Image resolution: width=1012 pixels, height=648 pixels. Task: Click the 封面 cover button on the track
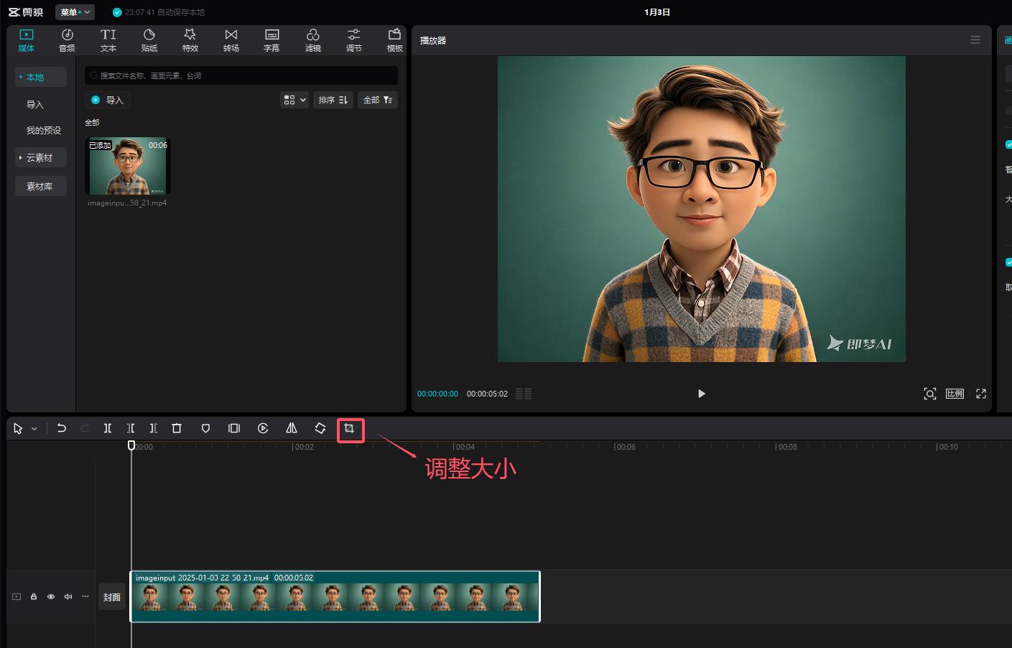111,597
